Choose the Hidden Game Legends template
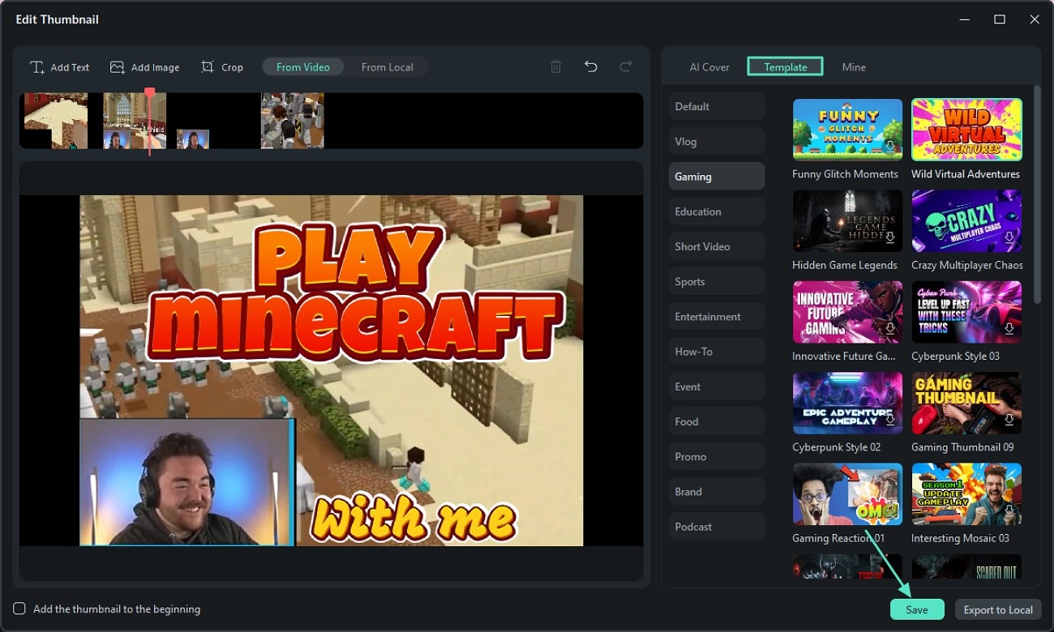 click(847, 220)
